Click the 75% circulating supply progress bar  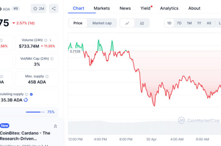35,112
